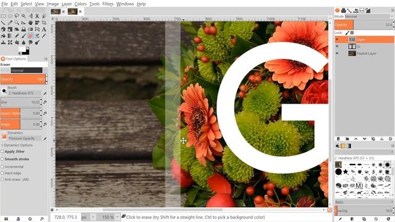Open the layer Mode dropdown
Viewport: 395px width, 222px height.
(369, 17)
